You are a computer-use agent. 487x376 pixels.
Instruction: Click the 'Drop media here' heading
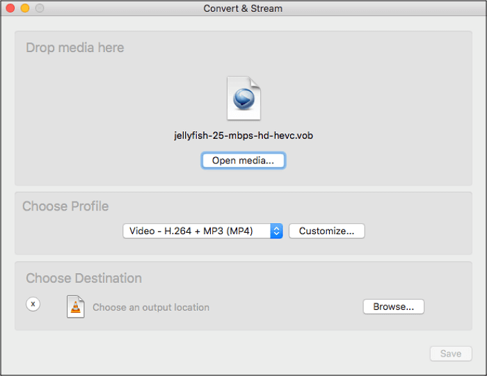point(75,48)
